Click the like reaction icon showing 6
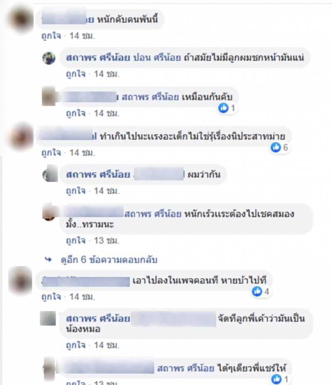Screen dimensions: 332x385 pyautogui.click(x=276, y=147)
